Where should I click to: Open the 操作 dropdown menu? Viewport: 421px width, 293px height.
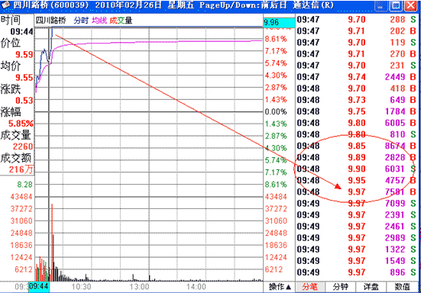280,287
